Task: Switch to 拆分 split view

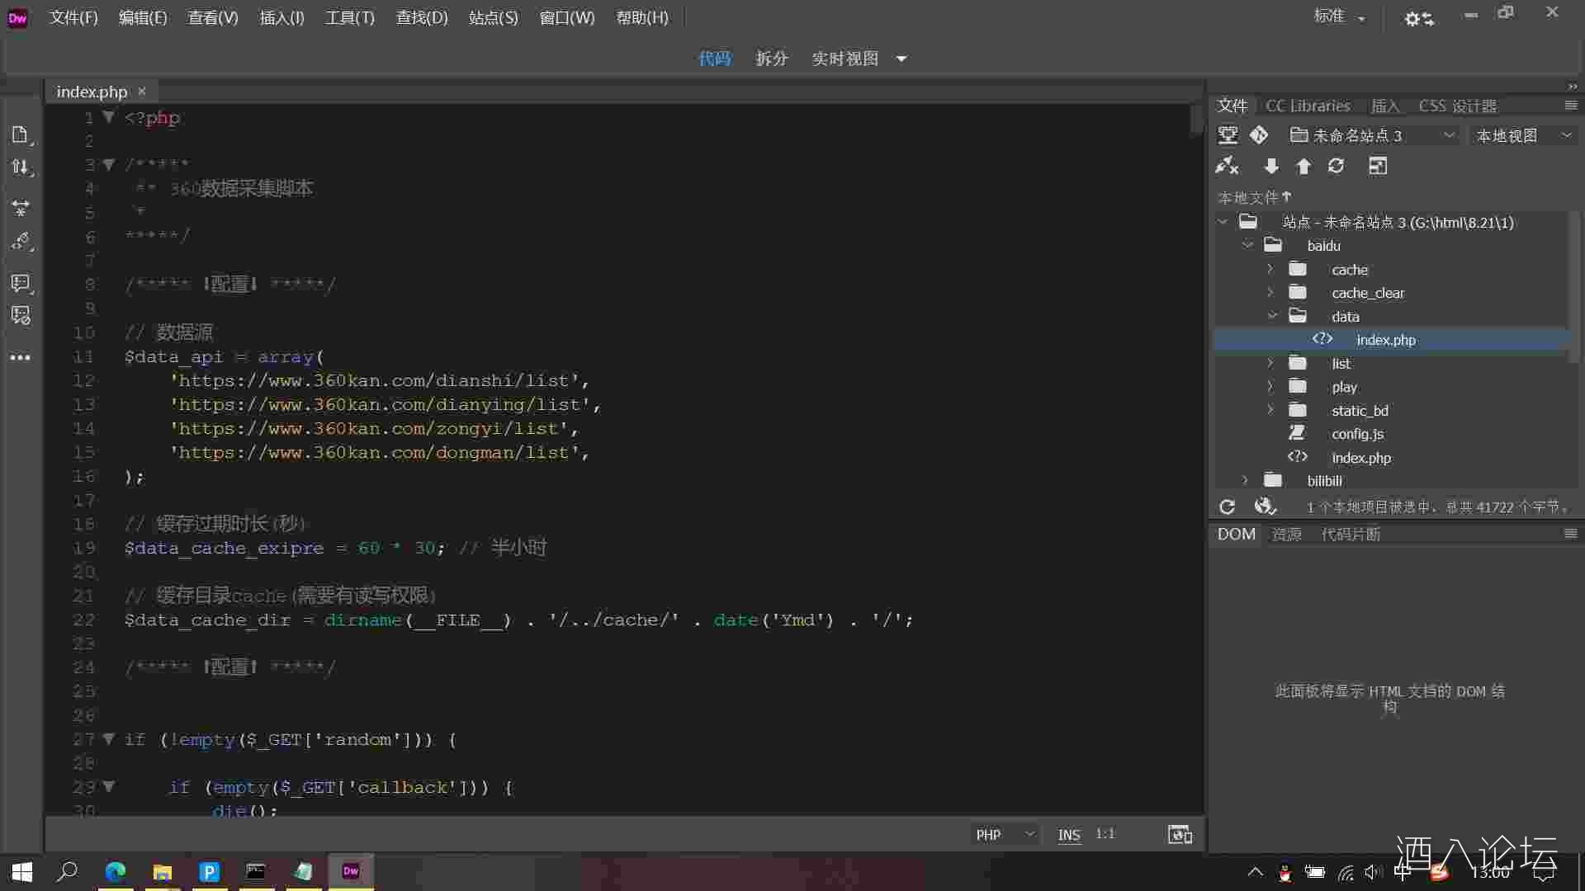Action: 771,59
